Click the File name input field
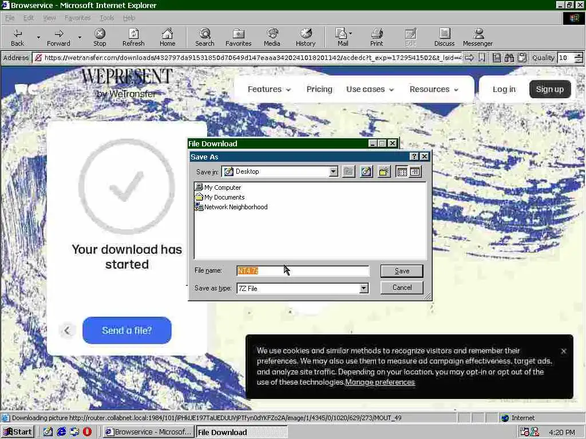The height and width of the screenshot is (439, 586). (303, 271)
